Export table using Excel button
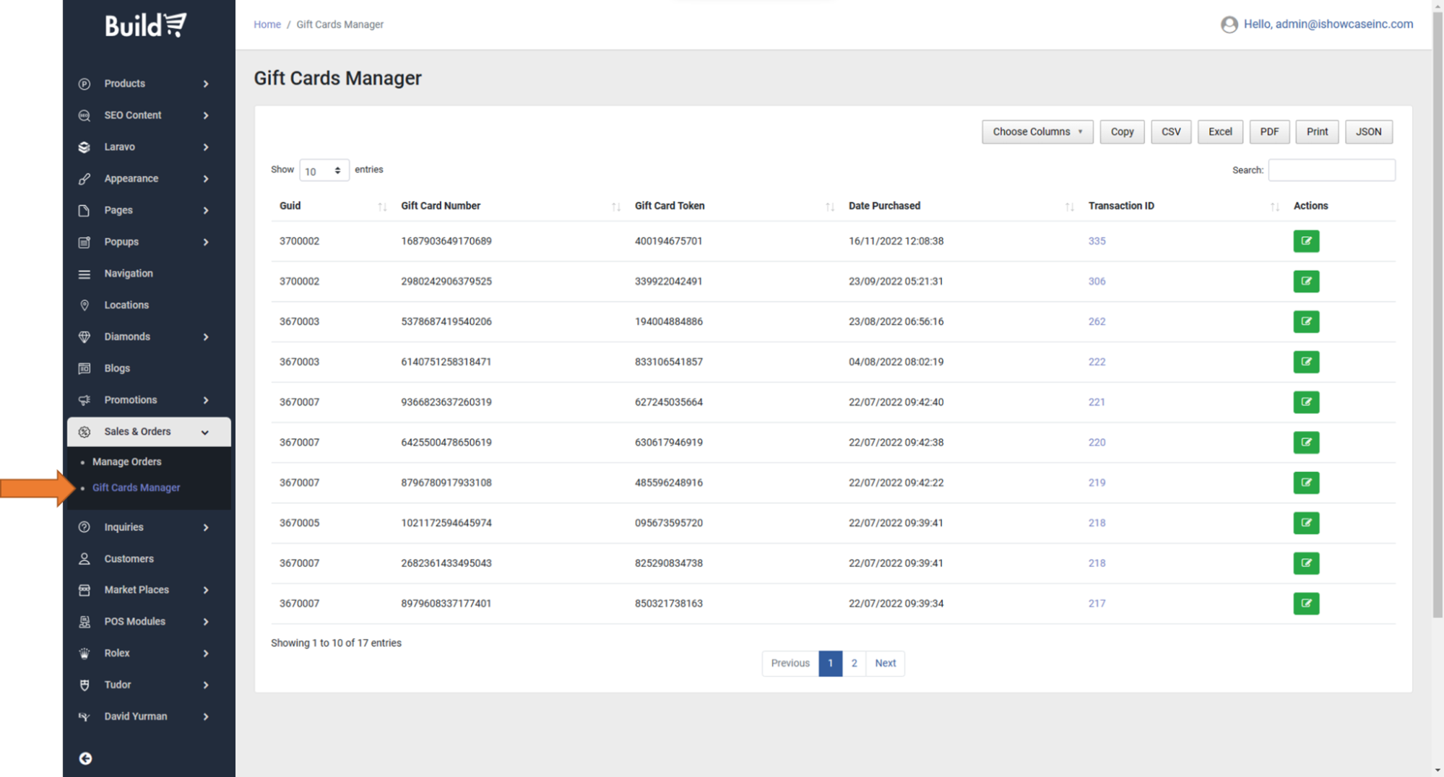The image size is (1444, 777). 1219,131
